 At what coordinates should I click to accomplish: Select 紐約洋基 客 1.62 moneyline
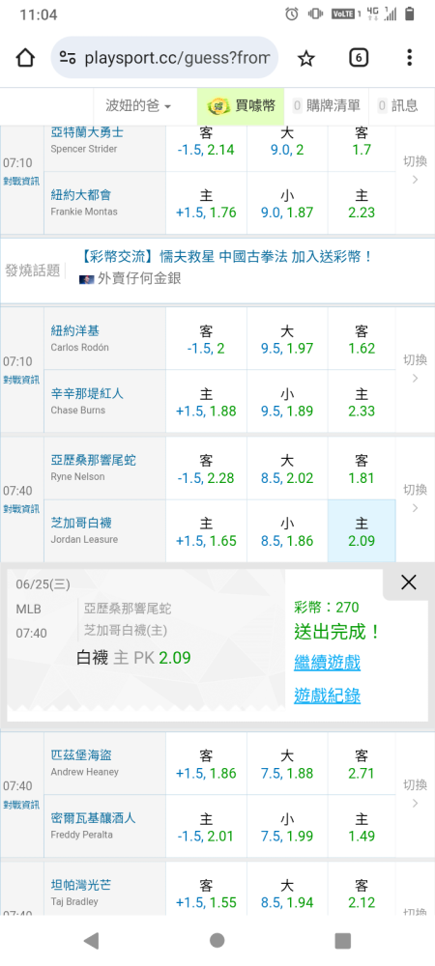(362, 339)
